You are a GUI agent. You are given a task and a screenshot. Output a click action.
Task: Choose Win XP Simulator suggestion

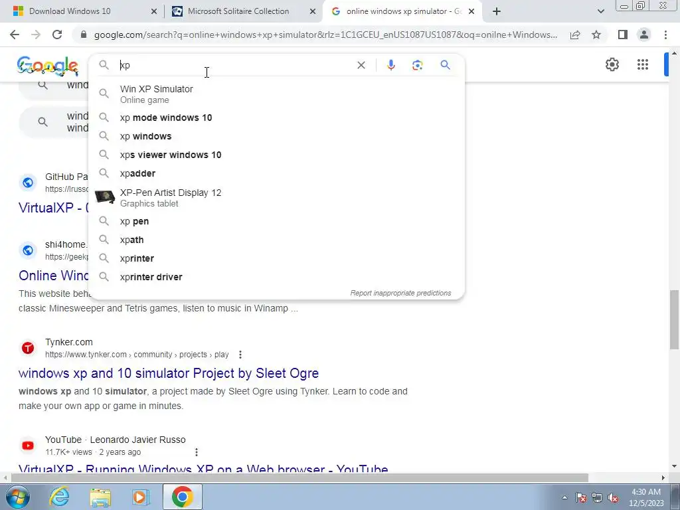tap(277, 94)
